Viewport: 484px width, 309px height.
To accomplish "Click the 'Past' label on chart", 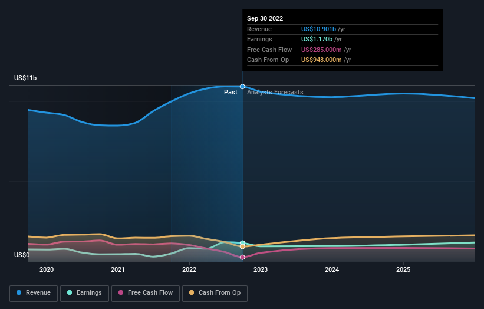I will pyautogui.click(x=231, y=93).
